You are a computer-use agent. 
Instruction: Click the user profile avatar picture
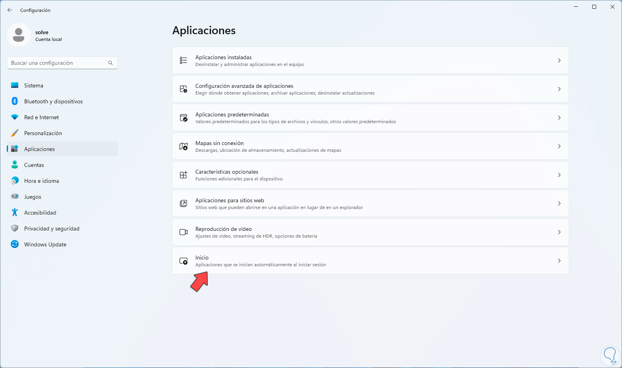[19, 35]
